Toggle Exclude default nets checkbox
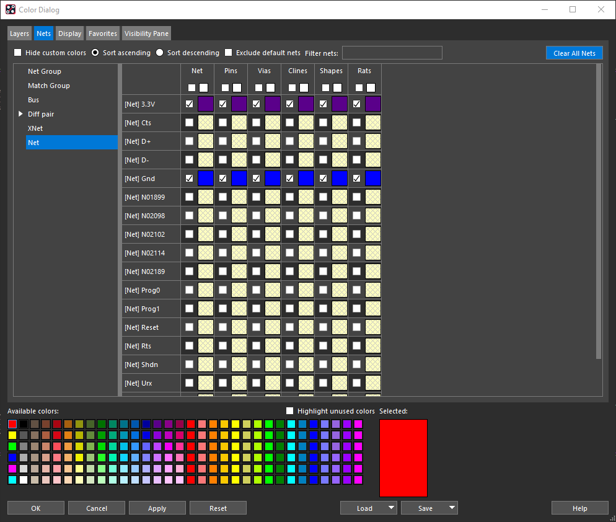This screenshot has width=616, height=522. [228, 52]
